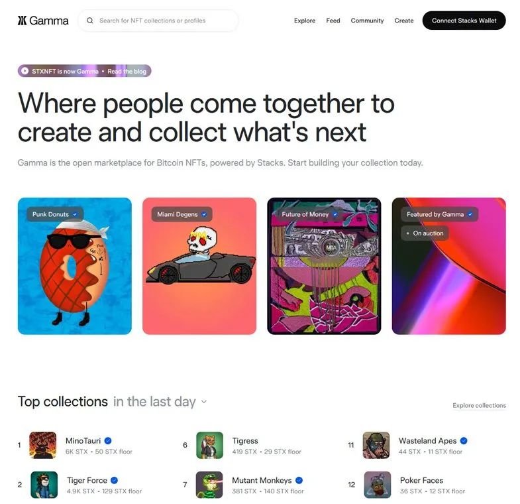520x504 pixels.
Task: Open the MinoTauri collection avatar
Action: (x=43, y=445)
